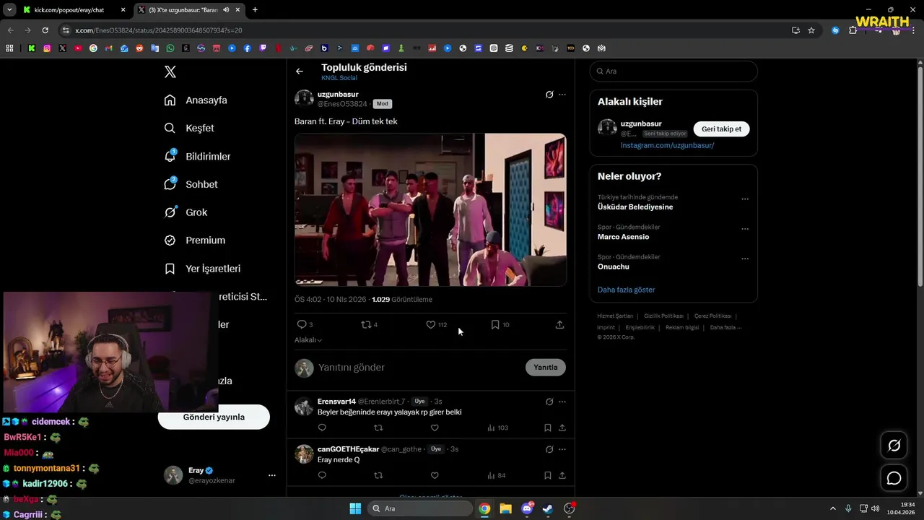
Task: Open Yer İşaretleri bookmarks
Action: [202, 269]
